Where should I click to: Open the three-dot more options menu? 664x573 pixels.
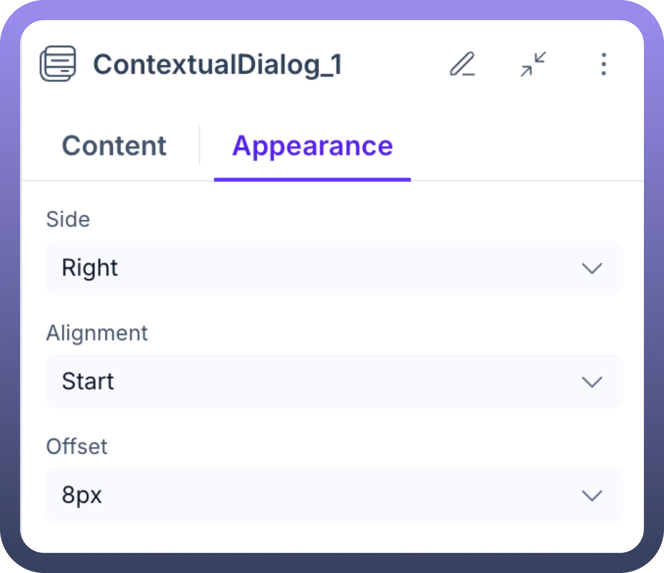point(603,64)
